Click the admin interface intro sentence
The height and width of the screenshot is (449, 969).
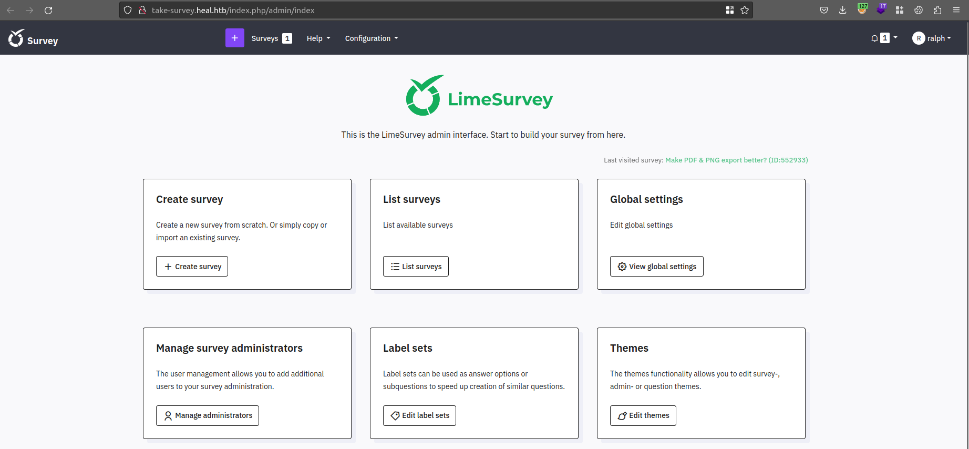click(x=483, y=135)
